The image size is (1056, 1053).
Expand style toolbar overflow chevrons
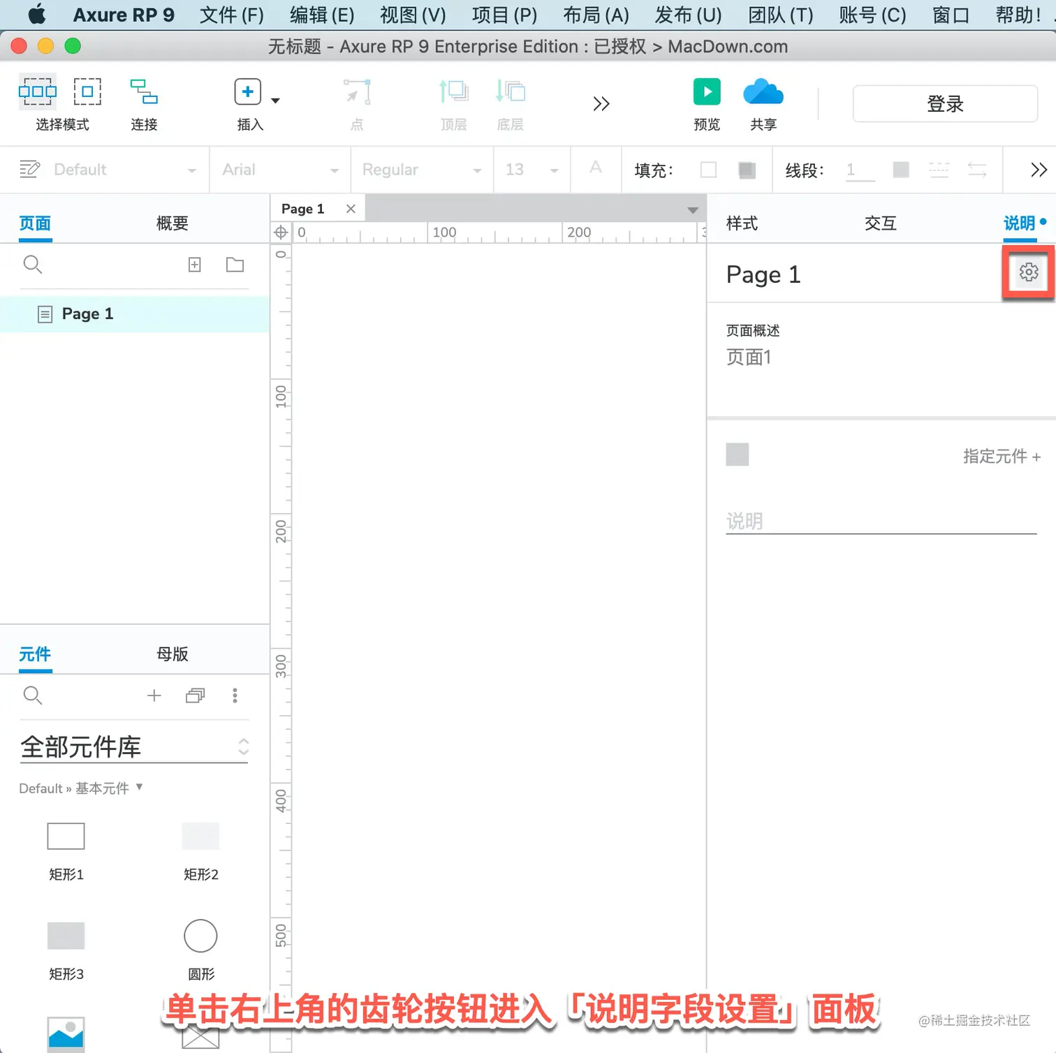(1039, 170)
